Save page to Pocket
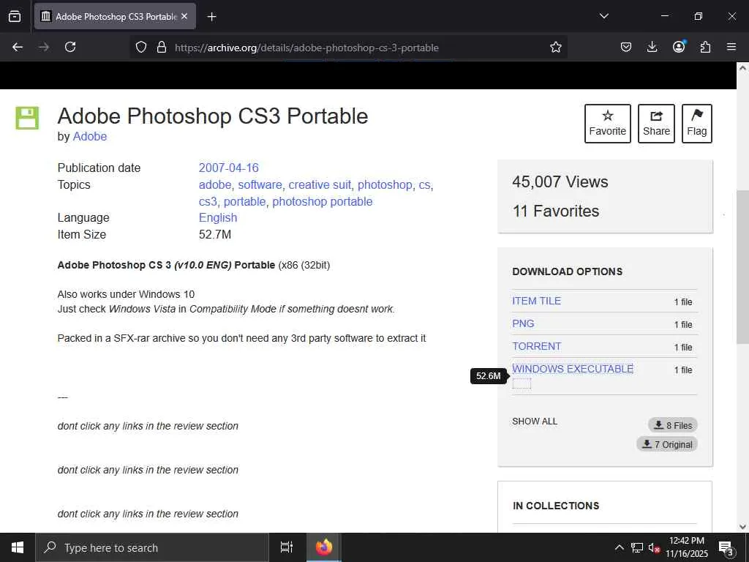 tap(626, 47)
